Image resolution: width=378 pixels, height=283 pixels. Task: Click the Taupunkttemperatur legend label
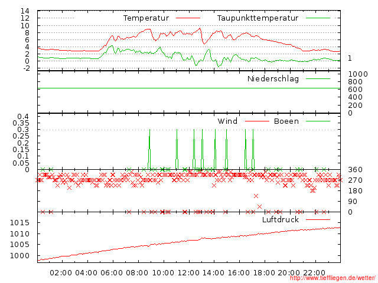(x=258, y=18)
